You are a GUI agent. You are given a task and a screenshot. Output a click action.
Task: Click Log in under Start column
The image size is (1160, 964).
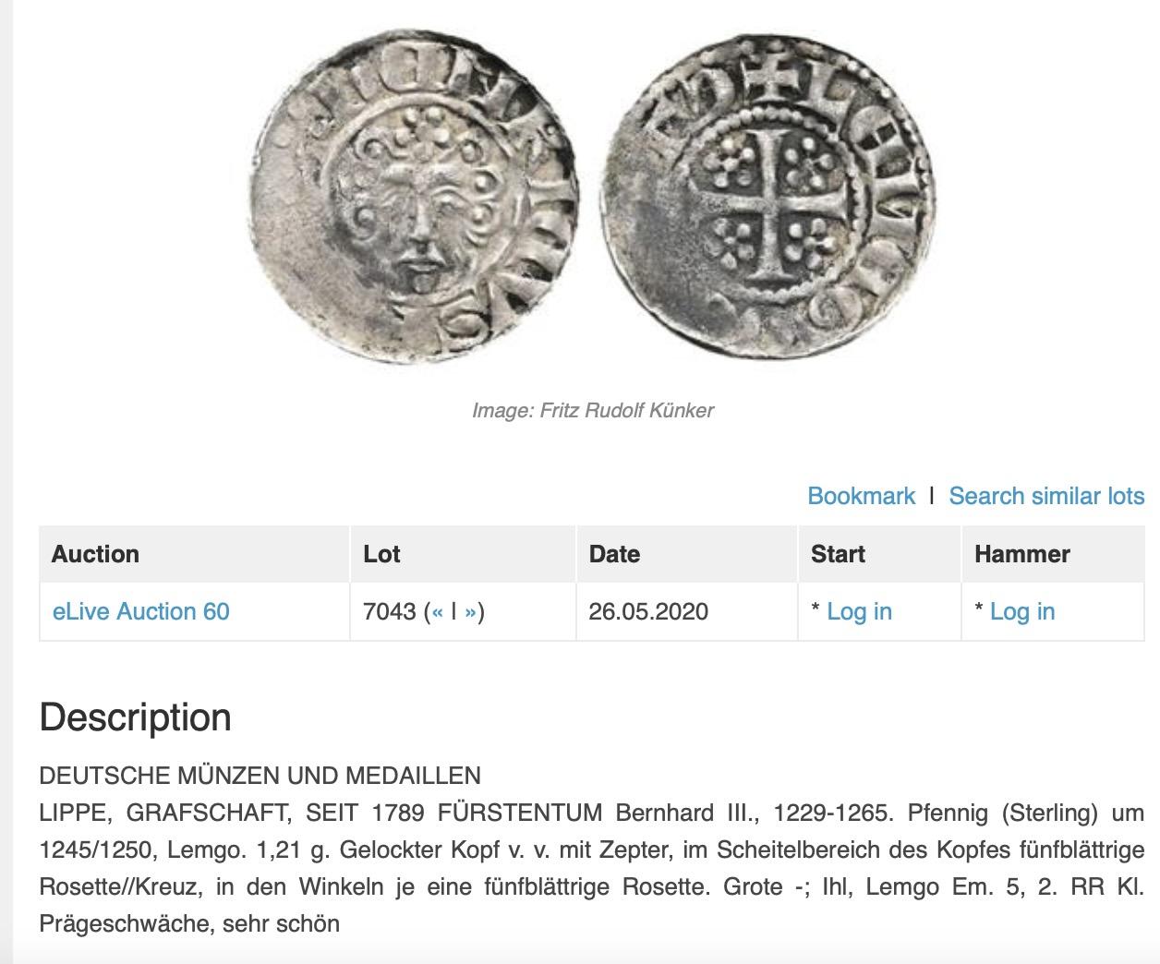coord(859,611)
